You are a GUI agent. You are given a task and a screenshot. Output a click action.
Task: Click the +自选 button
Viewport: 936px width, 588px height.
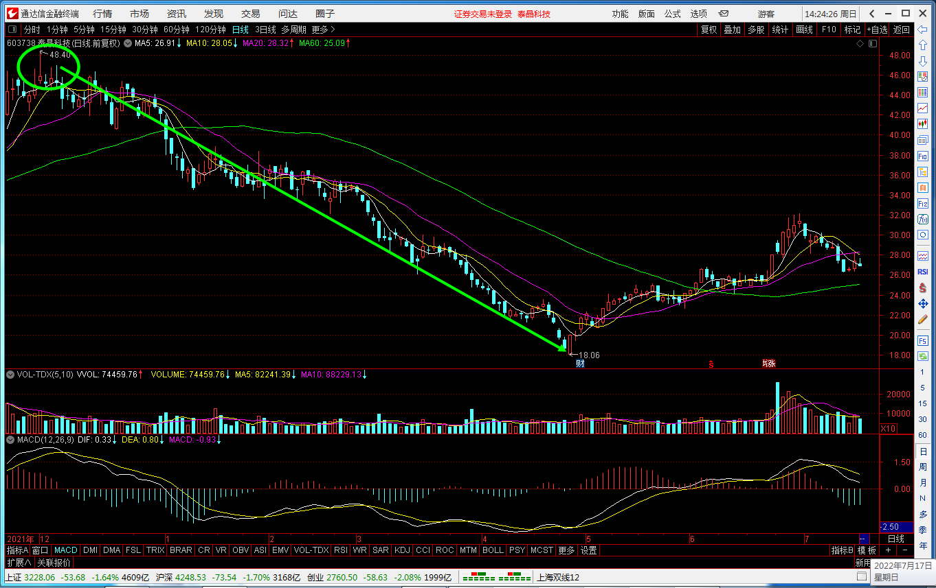coord(877,30)
